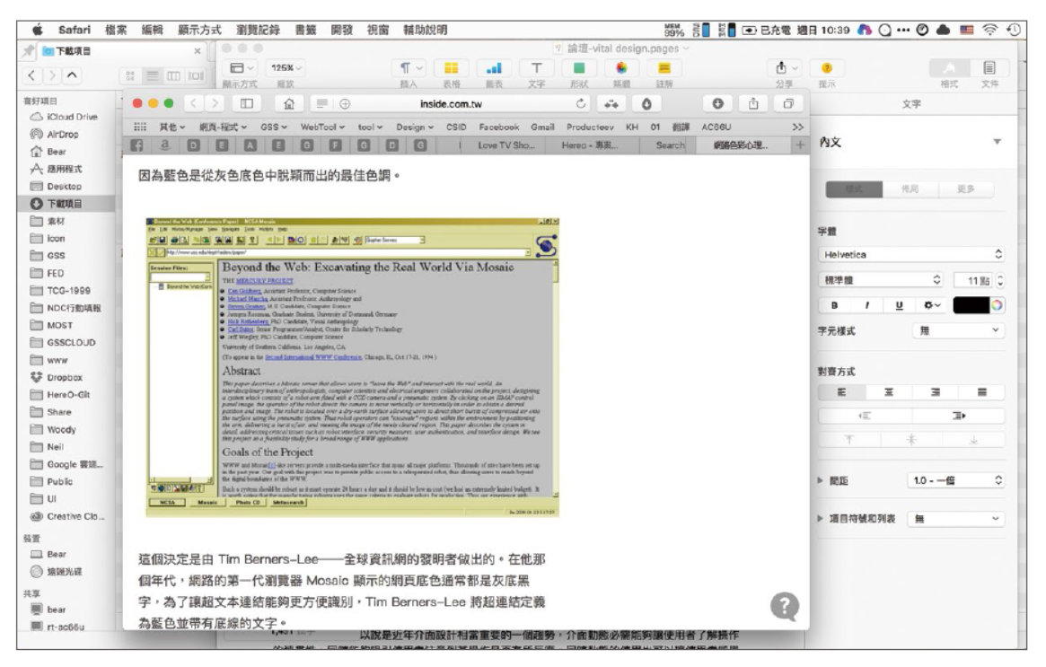Click the Safari forward arrow
The image size is (1046, 667).
pyautogui.click(x=215, y=103)
